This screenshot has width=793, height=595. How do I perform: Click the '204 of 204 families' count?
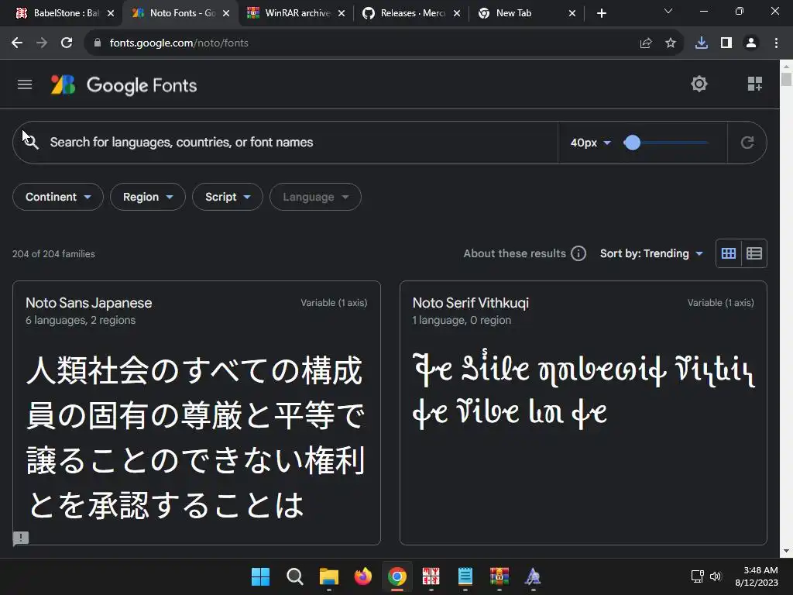pos(53,254)
